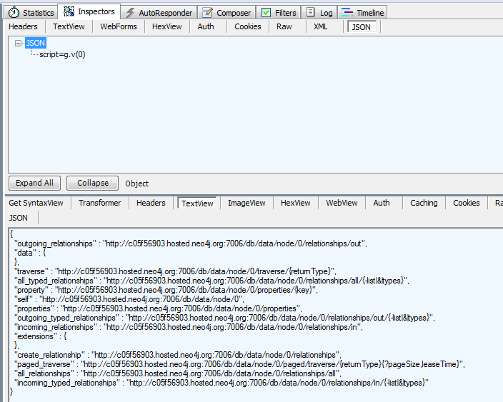Open the Caching response tab

[x=424, y=203]
